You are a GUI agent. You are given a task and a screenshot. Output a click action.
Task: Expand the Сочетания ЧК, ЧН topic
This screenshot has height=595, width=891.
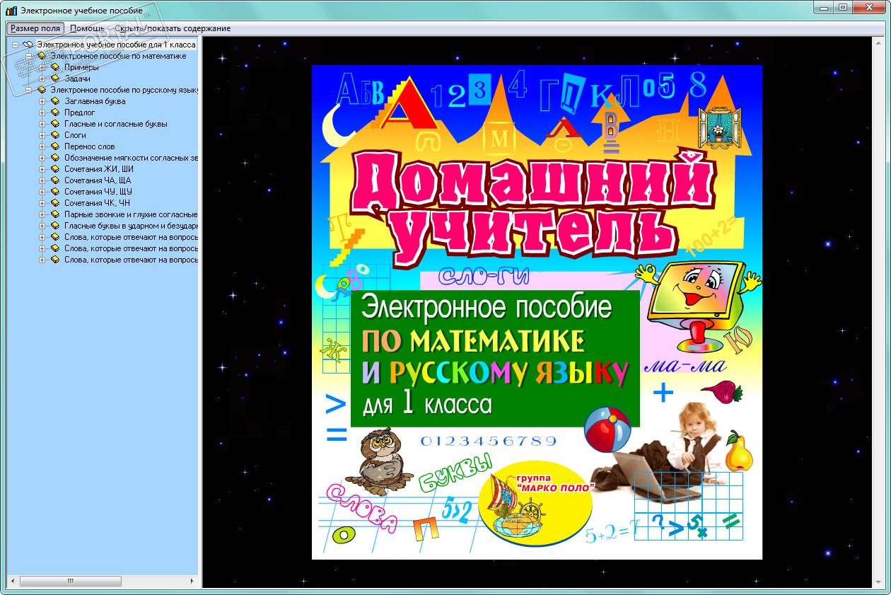(42, 203)
